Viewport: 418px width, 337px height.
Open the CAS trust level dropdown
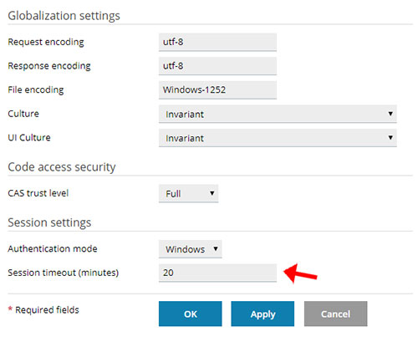tap(188, 193)
